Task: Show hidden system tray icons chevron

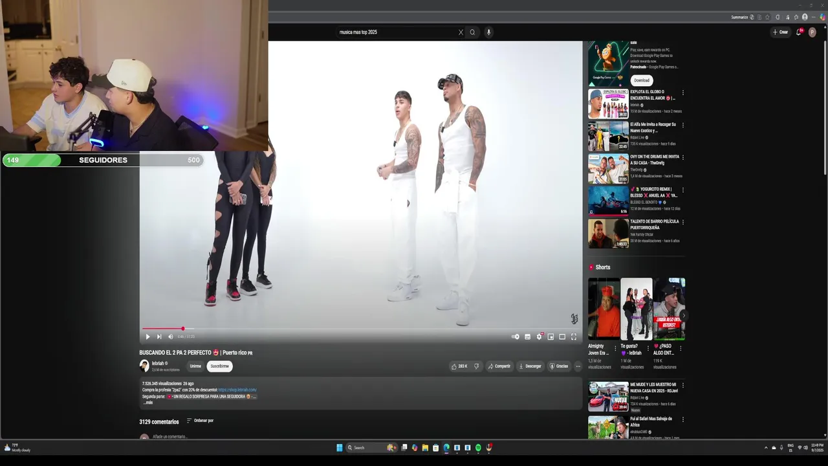Action: tap(766, 447)
